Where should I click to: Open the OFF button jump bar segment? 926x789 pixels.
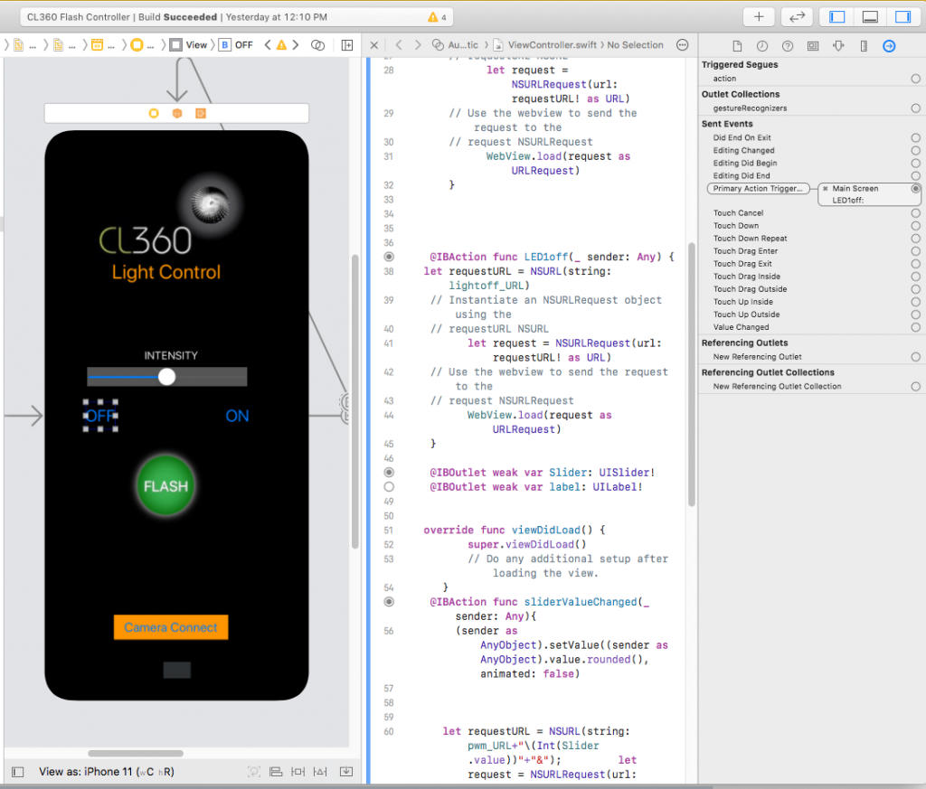[x=236, y=45]
